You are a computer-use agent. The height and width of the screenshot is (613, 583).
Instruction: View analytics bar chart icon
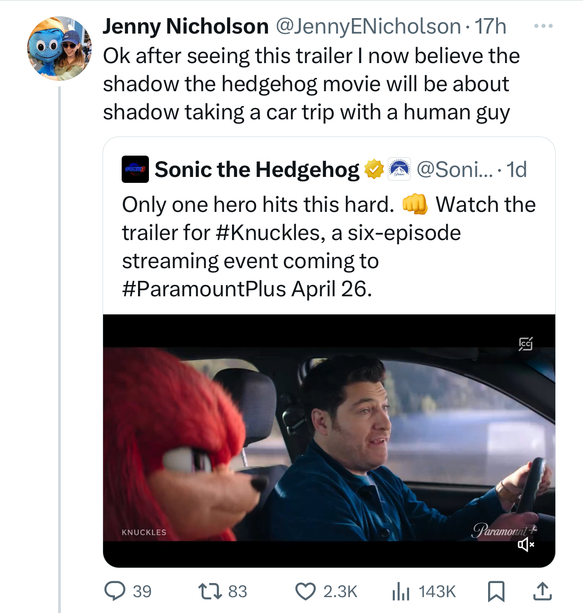(401, 592)
